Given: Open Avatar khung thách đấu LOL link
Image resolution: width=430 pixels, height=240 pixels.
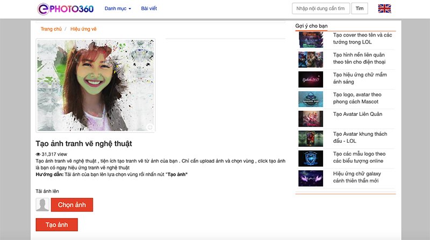Looking at the screenshot, I should point(360,137).
